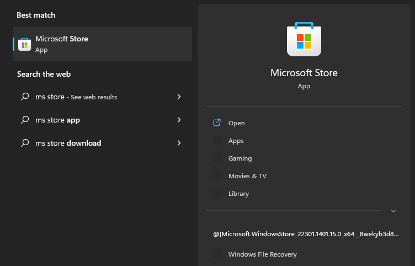
Task: Jump to Gaming section
Action: [x=304, y=158]
